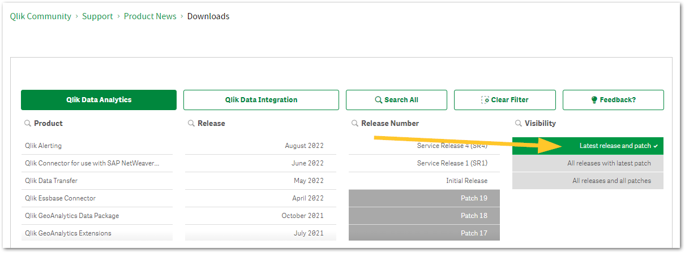
Task: Open the Feedback? button
Action: pos(613,100)
